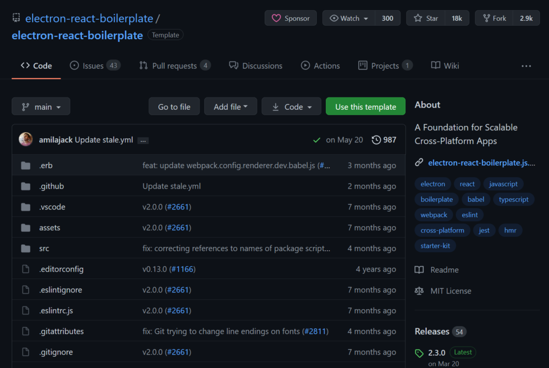Click the forks count 2.9k
Image resolution: width=549 pixels, height=368 pixels.
pyautogui.click(x=526, y=18)
